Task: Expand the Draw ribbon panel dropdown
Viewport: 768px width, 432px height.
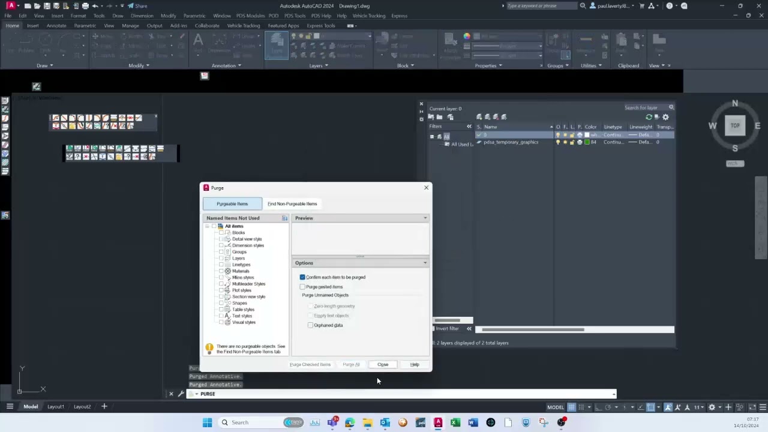Action: pyautogui.click(x=45, y=65)
